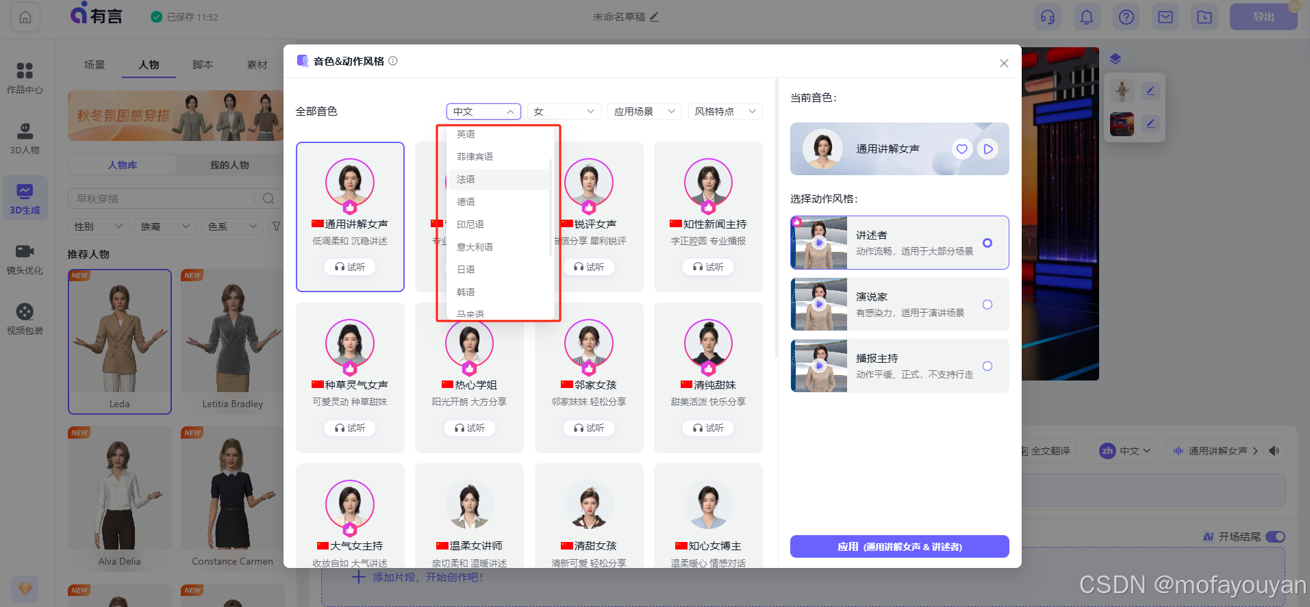Apply the 通用讲解女声 & 讲述者 selection
This screenshot has width=1310, height=607.
click(x=899, y=547)
